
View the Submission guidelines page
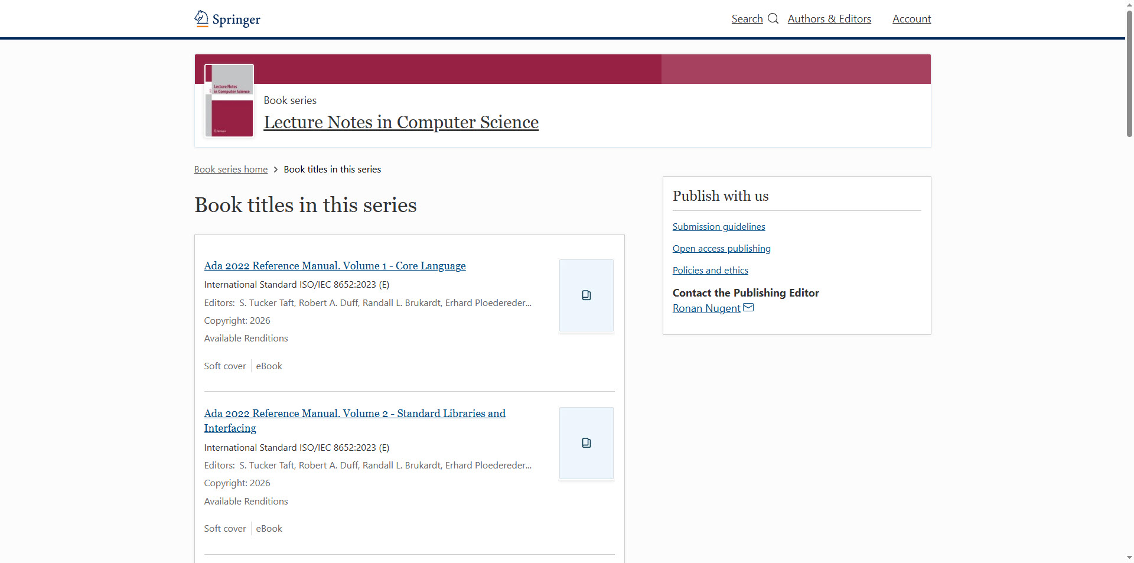[718, 227]
